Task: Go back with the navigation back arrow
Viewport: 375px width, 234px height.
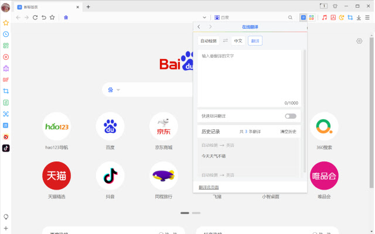Action: pos(18,18)
